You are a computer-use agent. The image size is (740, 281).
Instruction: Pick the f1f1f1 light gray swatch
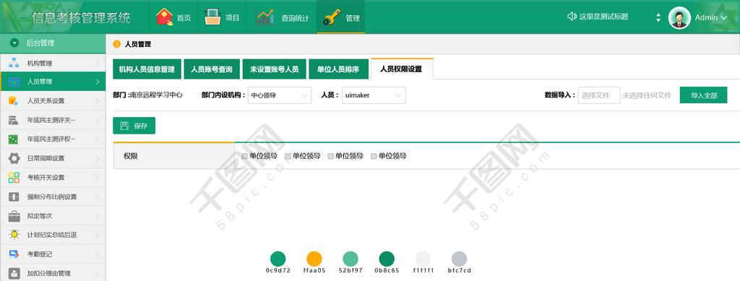click(423, 259)
